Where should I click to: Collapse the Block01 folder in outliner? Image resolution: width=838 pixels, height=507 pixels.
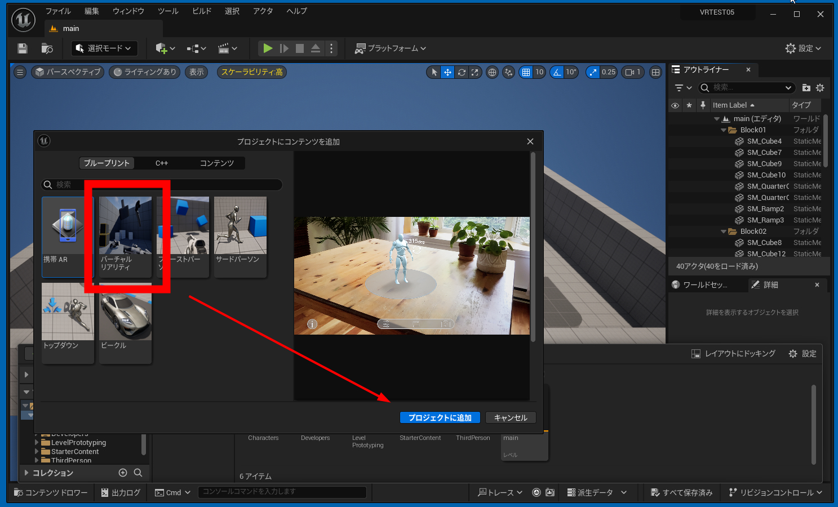pyautogui.click(x=724, y=130)
